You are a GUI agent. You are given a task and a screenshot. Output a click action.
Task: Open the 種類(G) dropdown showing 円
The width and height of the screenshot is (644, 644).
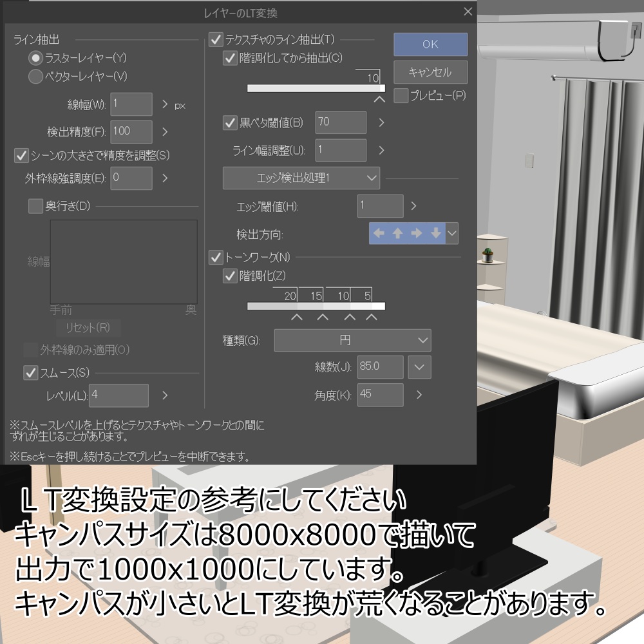[x=352, y=340]
